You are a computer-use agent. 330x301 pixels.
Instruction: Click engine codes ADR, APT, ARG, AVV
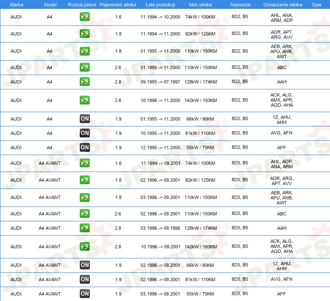click(282, 35)
